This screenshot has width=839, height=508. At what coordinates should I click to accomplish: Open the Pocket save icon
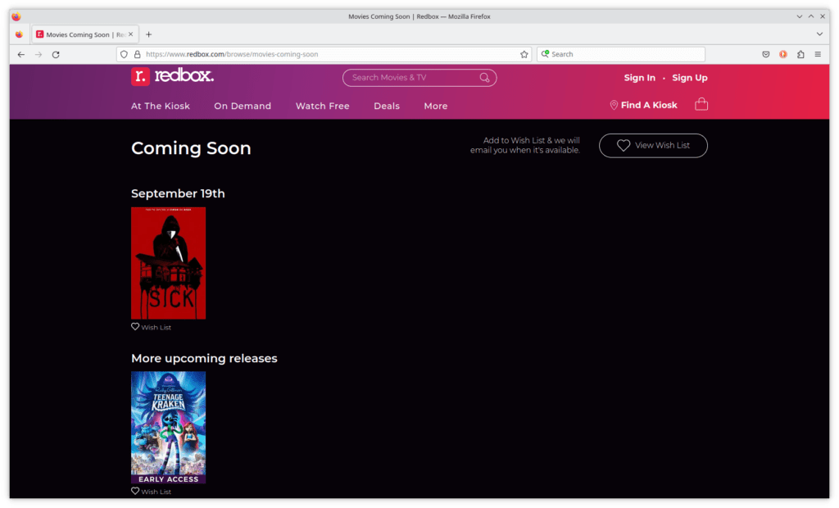(x=766, y=54)
